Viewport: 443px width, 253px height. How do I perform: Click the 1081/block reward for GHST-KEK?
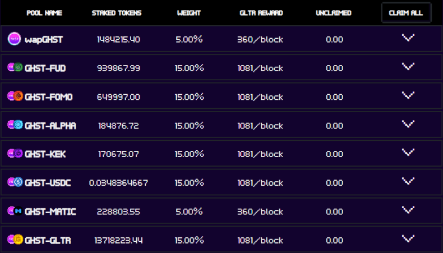click(x=260, y=154)
